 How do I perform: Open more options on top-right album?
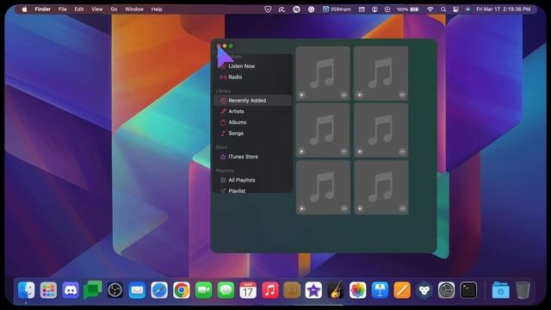pos(402,95)
